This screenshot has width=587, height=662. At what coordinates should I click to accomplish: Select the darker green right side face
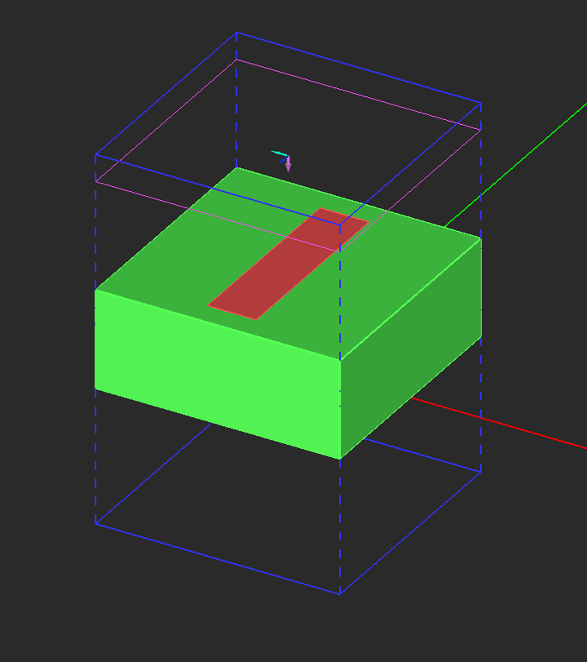[411, 349]
